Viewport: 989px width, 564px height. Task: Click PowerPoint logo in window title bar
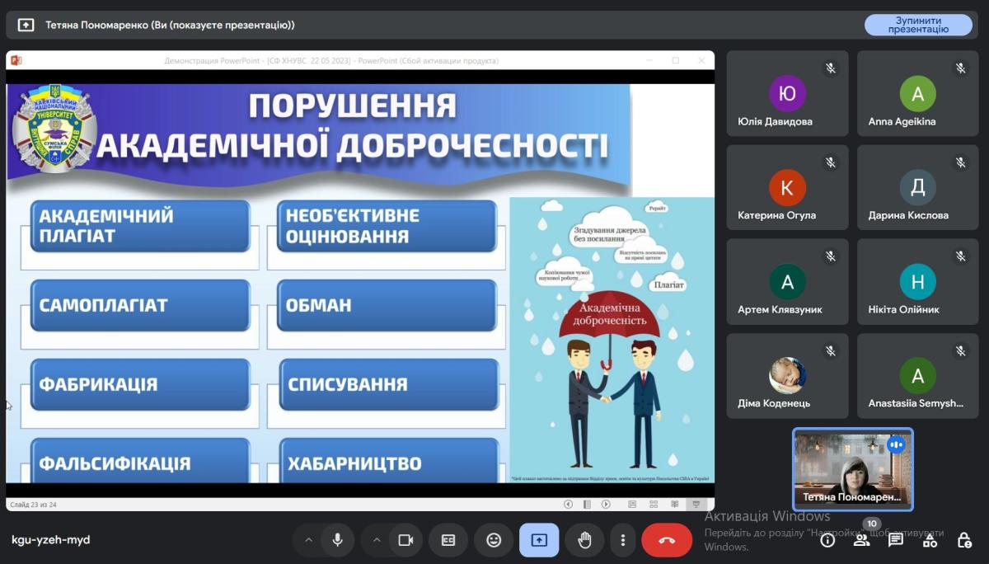click(x=16, y=60)
